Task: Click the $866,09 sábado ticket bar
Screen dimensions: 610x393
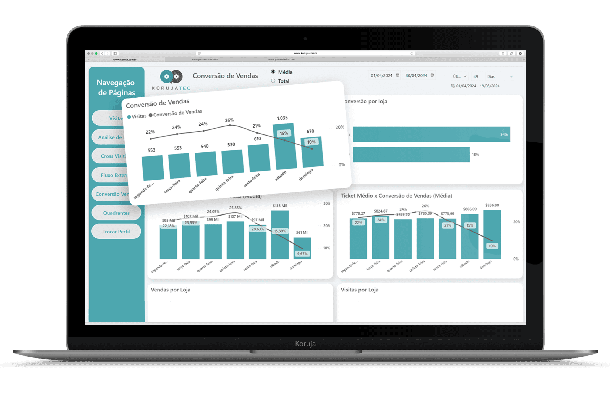Action: click(x=470, y=236)
